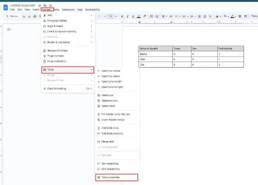Toggle Bold formatting in the toolbar
The width and height of the screenshot is (258, 185).
(122, 16)
